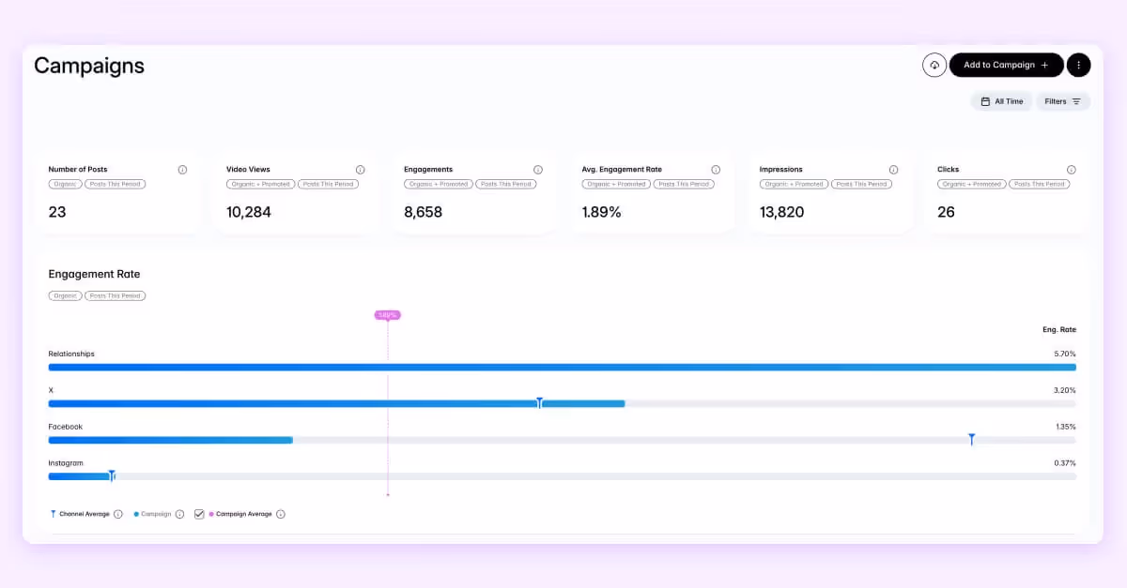Click the Campaigns page title
Screen dimensions: 1127x588
[x=89, y=66]
